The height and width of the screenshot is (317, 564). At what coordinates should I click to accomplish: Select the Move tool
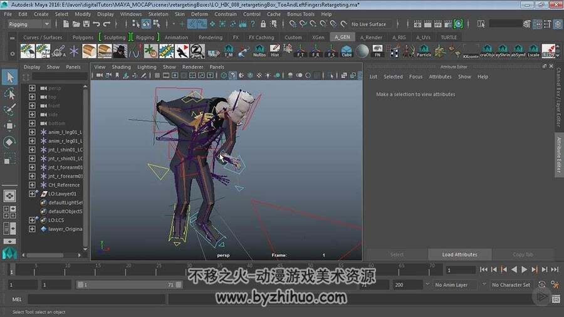pyautogui.click(x=9, y=126)
